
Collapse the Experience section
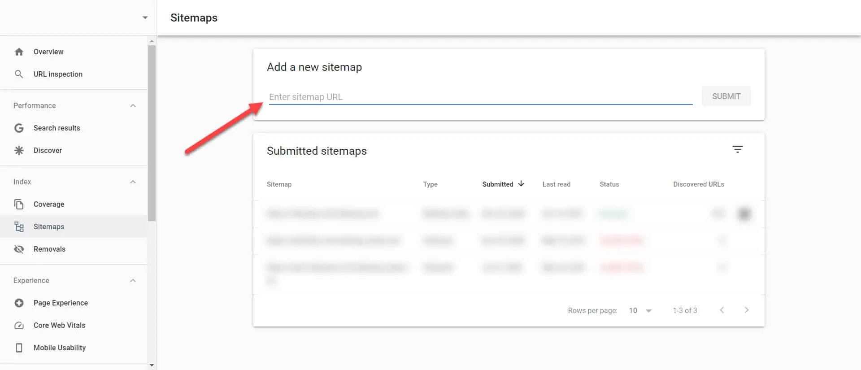[133, 280]
